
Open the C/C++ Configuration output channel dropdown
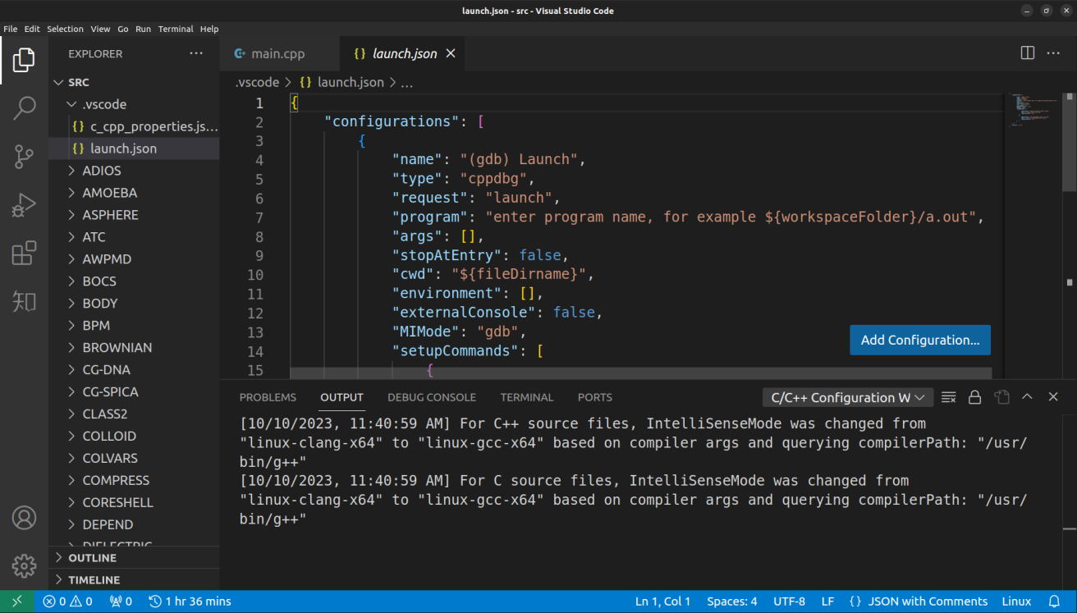[848, 397]
